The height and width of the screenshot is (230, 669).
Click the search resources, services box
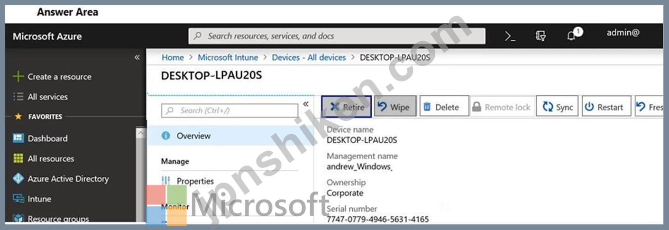337,36
